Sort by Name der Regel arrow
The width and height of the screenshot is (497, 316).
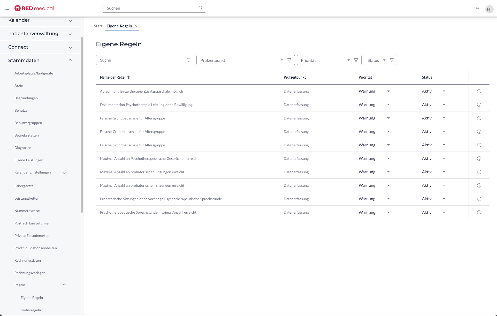click(128, 77)
